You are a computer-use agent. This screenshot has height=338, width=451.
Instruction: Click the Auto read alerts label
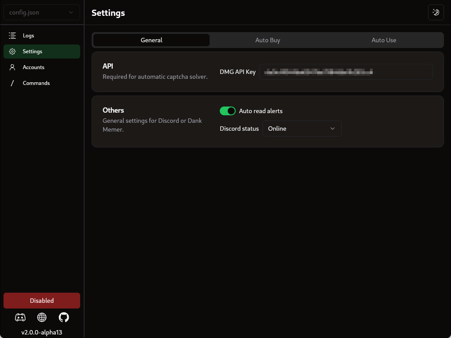tap(261, 111)
